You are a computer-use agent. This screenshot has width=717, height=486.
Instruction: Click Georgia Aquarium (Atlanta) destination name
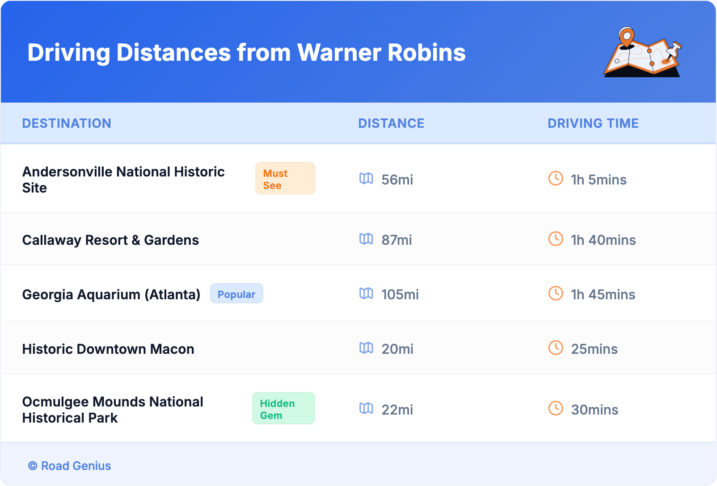click(111, 294)
